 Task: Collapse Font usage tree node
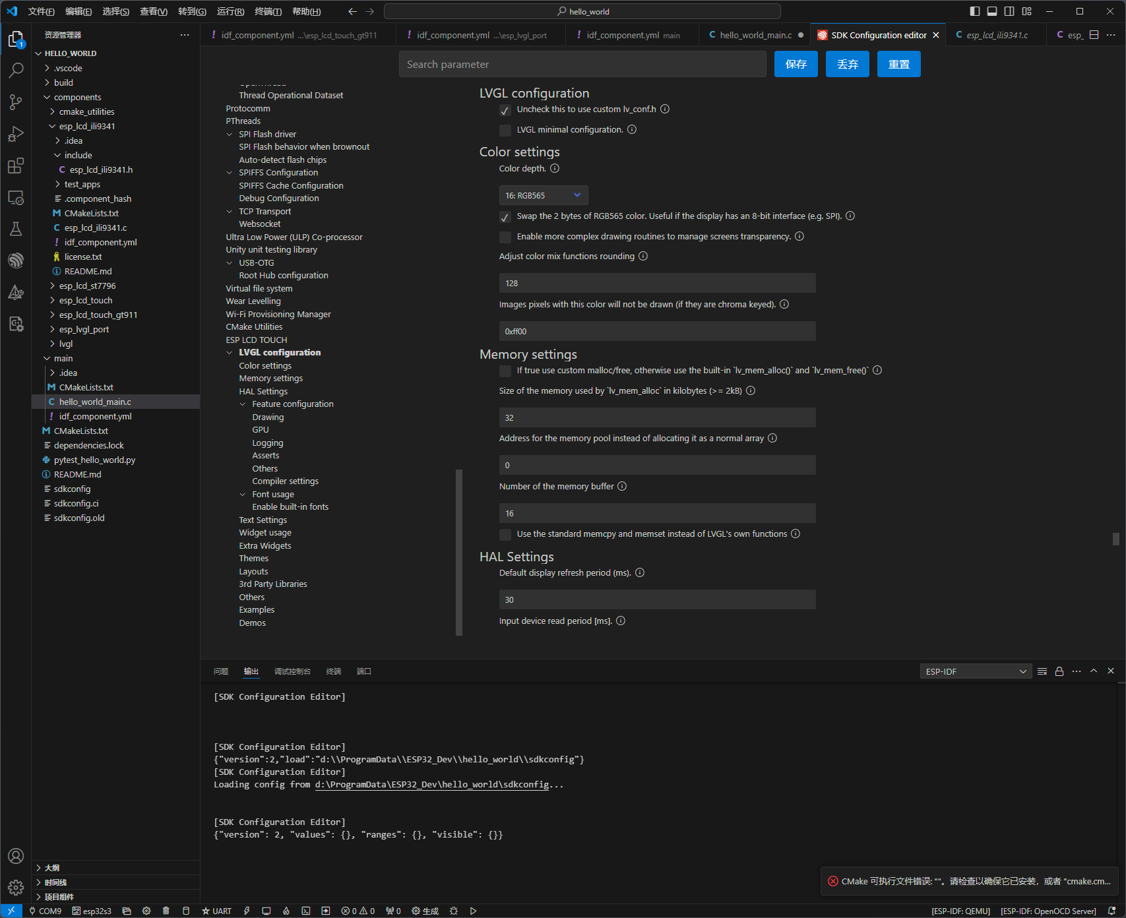click(x=243, y=495)
